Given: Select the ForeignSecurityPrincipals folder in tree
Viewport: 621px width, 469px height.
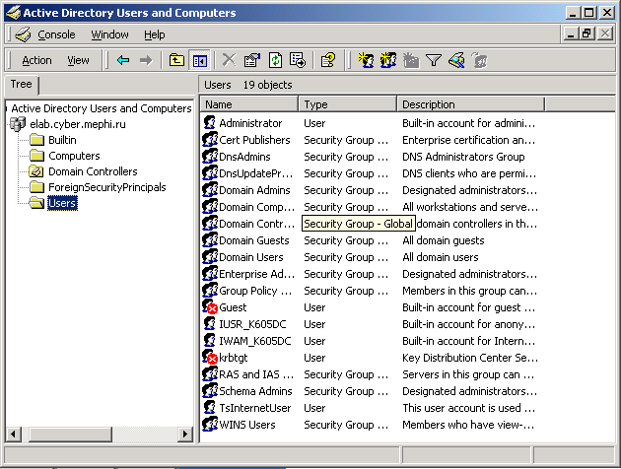Looking at the screenshot, I should point(106,187).
